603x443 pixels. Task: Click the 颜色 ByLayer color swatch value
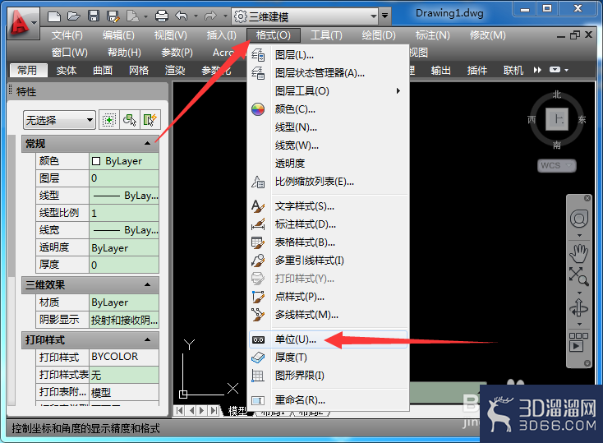[x=124, y=161]
